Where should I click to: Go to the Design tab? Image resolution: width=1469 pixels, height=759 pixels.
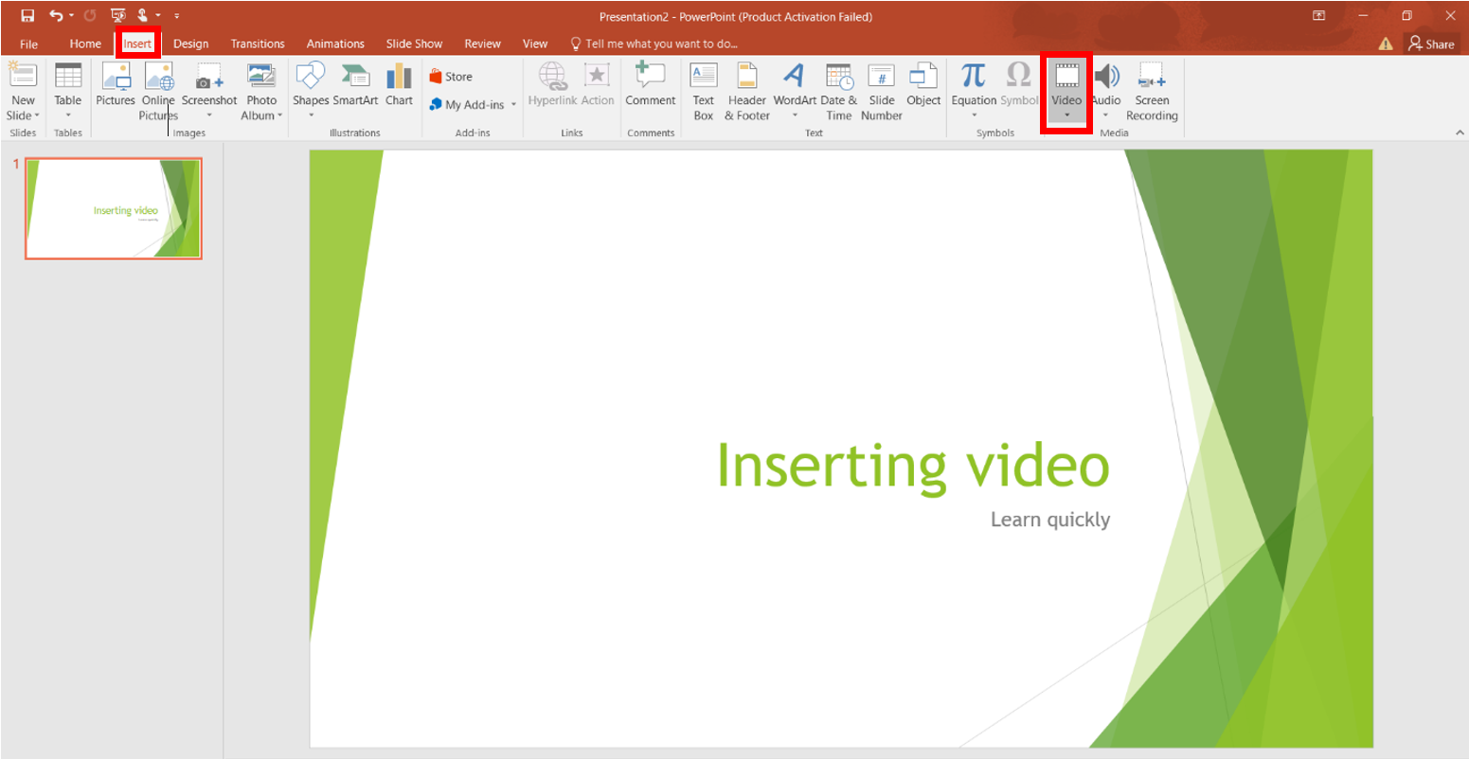[x=191, y=44]
